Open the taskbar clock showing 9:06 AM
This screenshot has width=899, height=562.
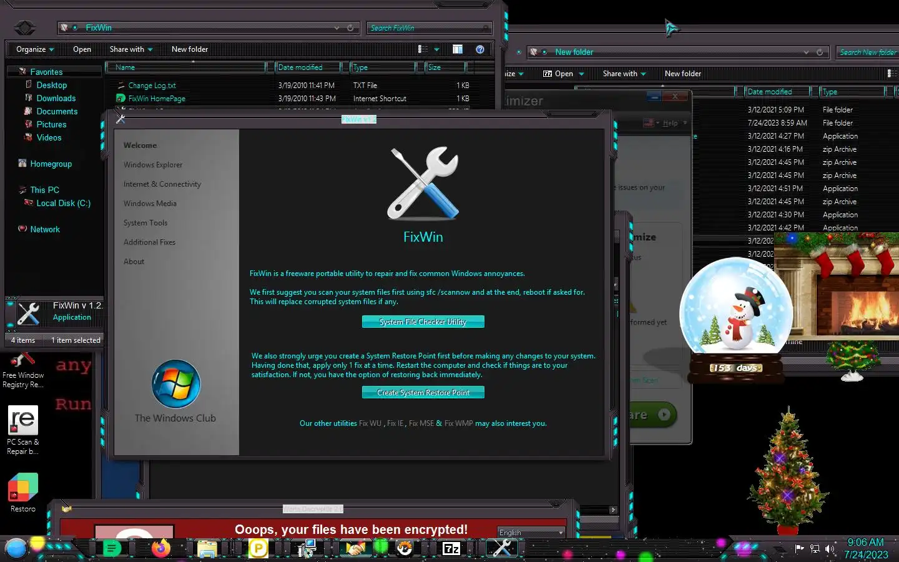point(866,548)
